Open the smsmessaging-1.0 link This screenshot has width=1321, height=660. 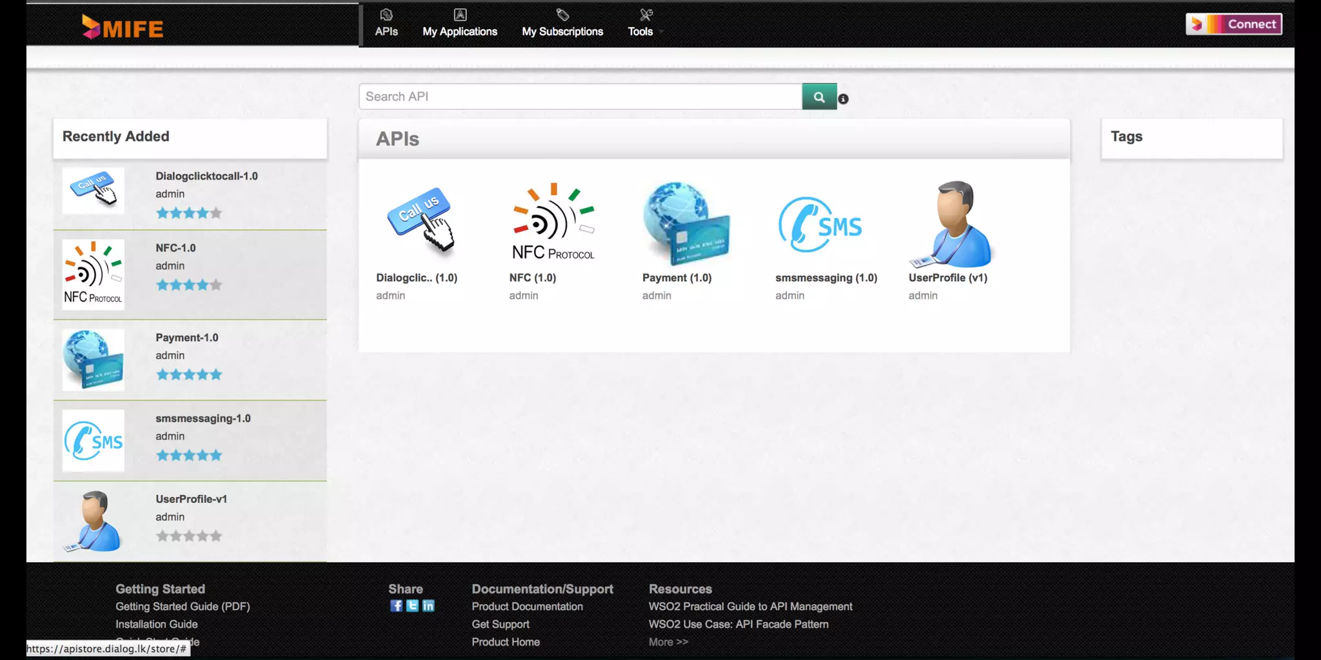203,418
